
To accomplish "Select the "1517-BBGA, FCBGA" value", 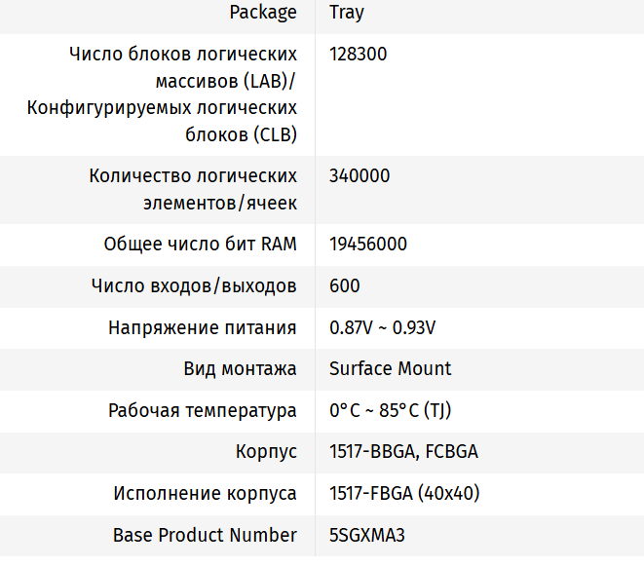I will (404, 452).
